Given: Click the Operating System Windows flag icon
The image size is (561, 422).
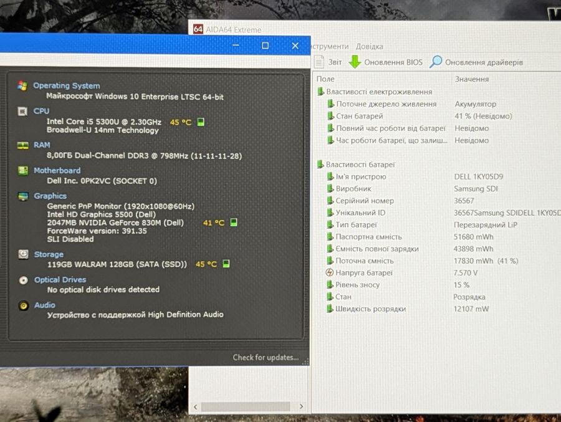Looking at the screenshot, I should click(x=22, y=86).
